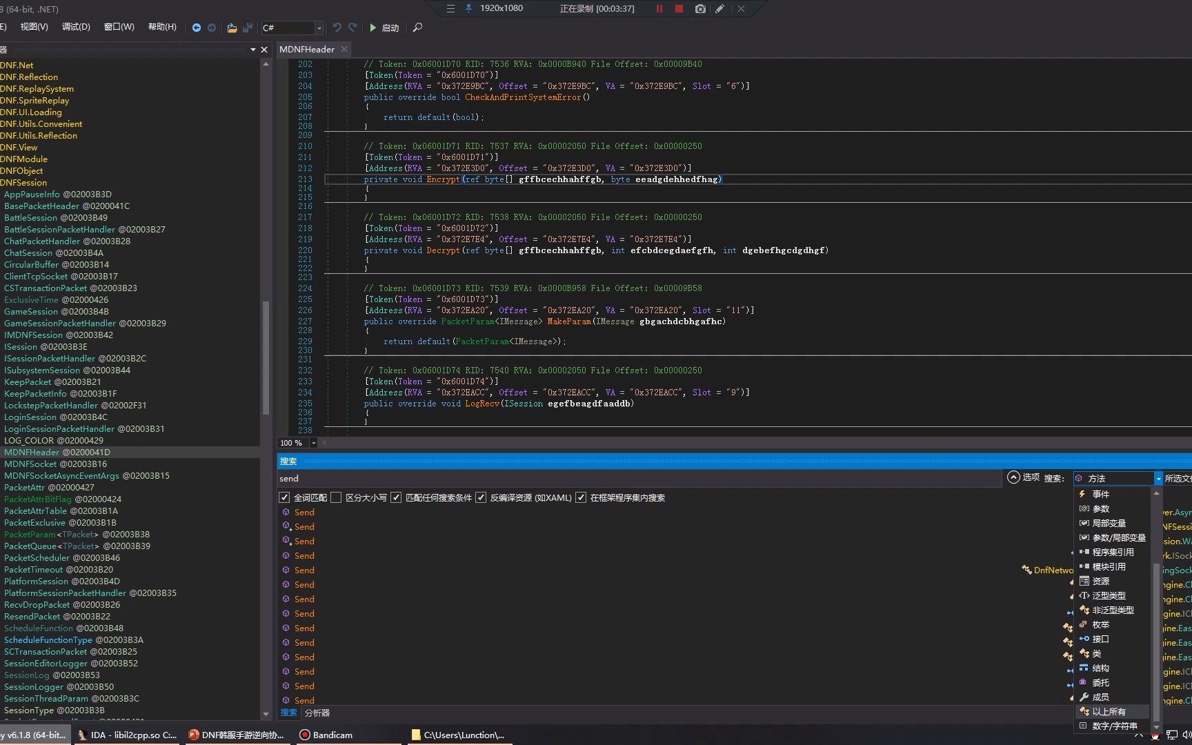Viewport: 1192px width, 745px height.
Task: Select DNFSession namespace in the tree
Action: pyautogui.click(x=23, y=182)
